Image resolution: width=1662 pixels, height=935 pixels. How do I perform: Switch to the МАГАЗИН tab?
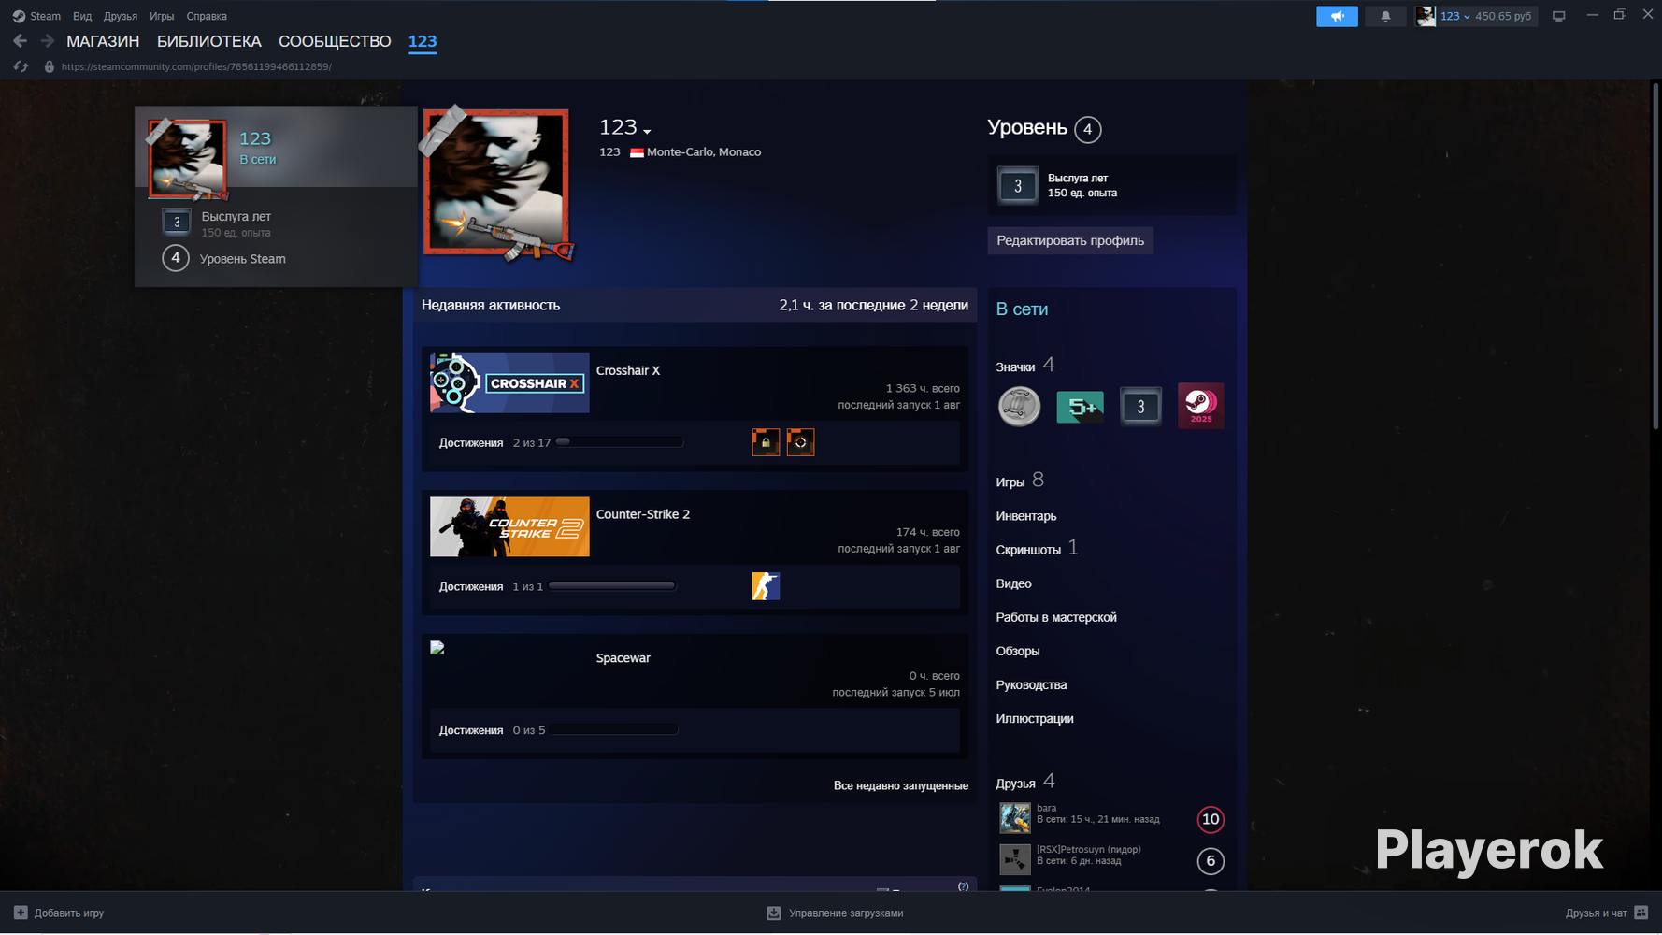[103, 41]
